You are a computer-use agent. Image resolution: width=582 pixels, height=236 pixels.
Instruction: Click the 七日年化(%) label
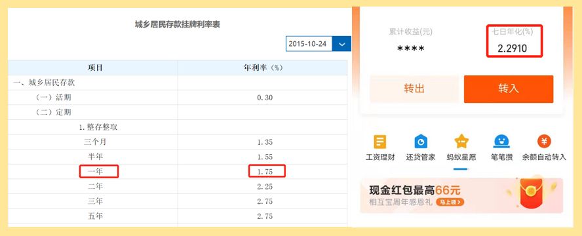pos(513,32)
